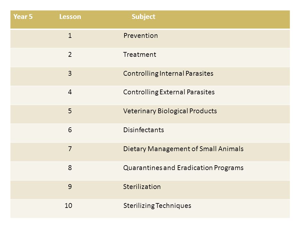The width and height of the screenshot is (308, 231).
Task: Click the Year 5 column header
Action: click(x=23, y=17)
